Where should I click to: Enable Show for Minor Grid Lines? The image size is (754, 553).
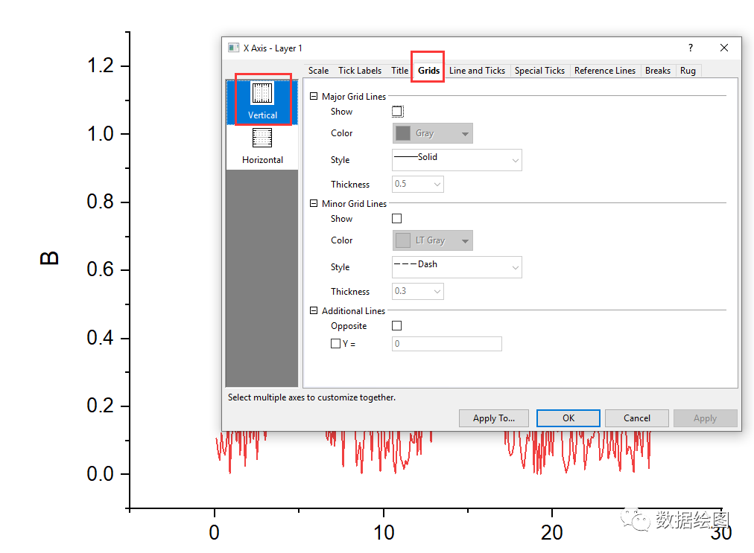pyautogui.click(x=396, y=219)
